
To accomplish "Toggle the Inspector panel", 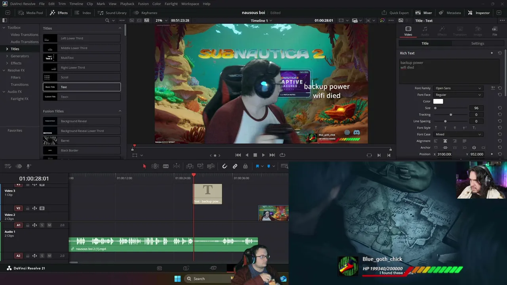I will [x=479, y=13].
